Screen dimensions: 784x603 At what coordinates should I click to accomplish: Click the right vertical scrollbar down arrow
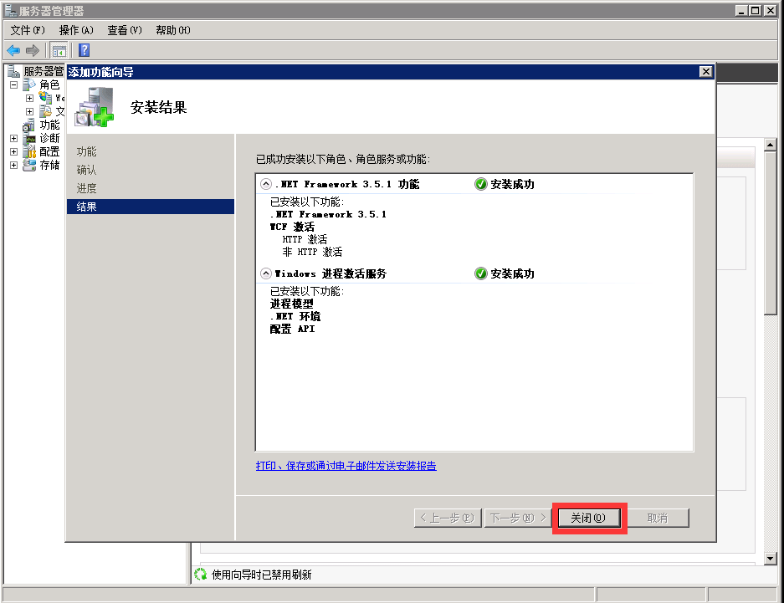coord(771,558)
